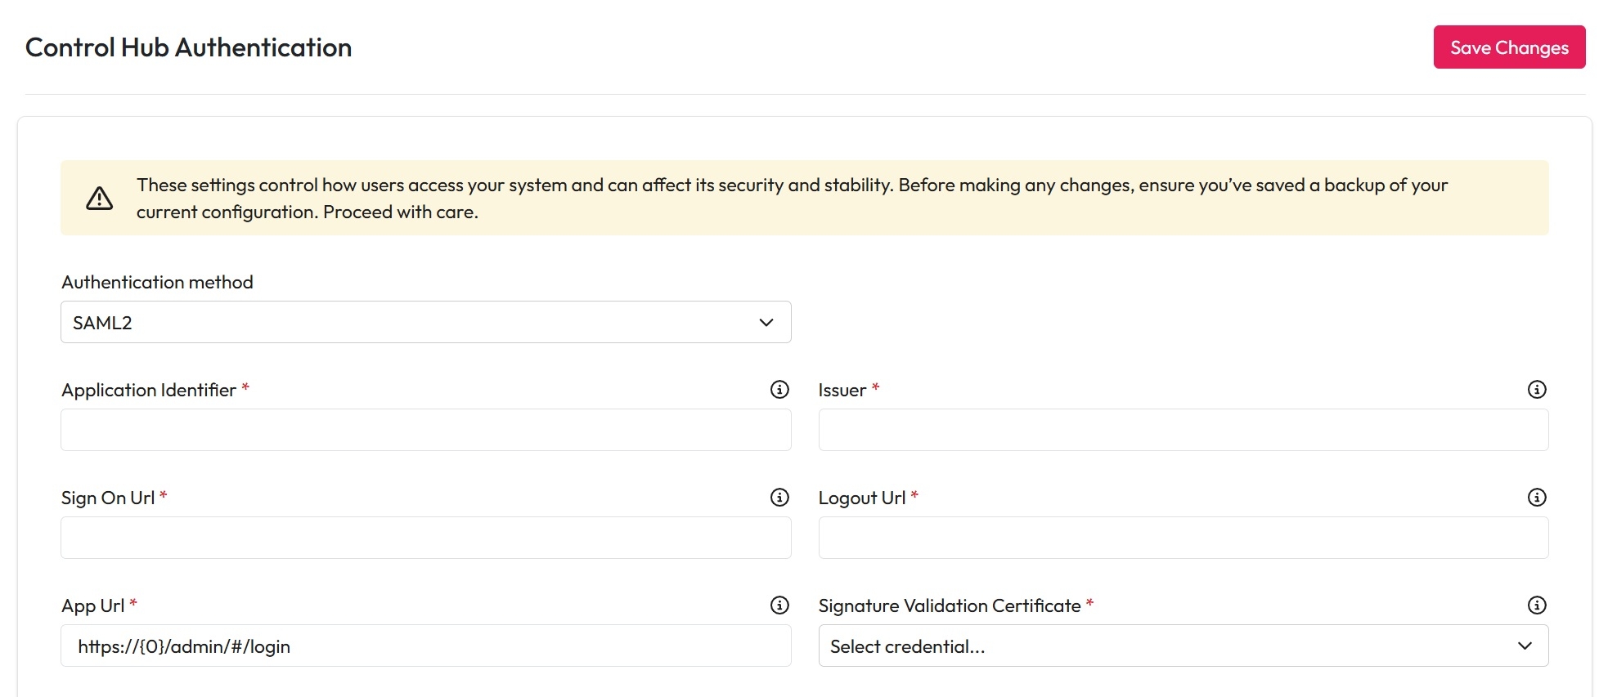Click the App Url field containing https://{0}/admin/#/login
The width and height of the screenshot is (1608, 697).
425,646
